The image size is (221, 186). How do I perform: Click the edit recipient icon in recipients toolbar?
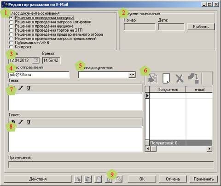152,79
